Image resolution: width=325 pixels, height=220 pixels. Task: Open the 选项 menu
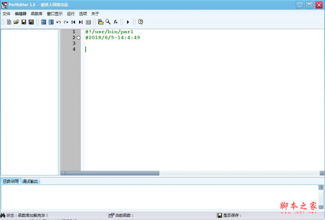pyautogui.click(x=83, y=13)
